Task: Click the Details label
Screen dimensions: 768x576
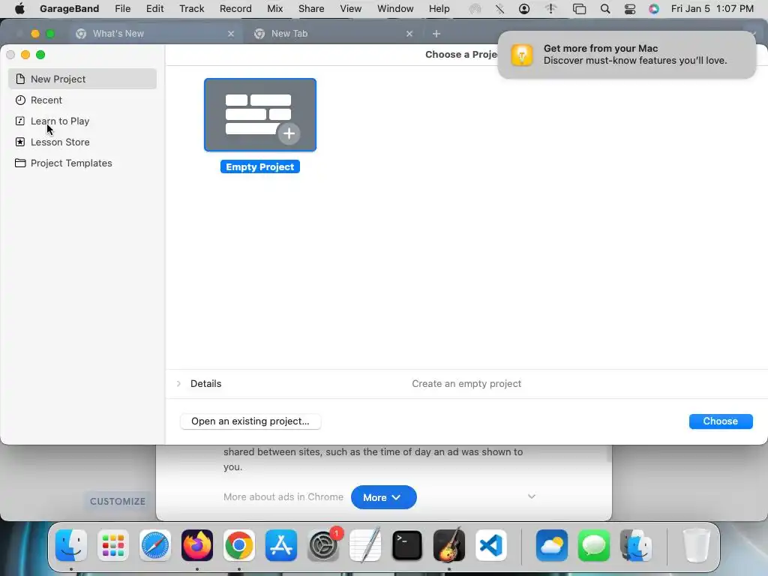Action: [x=205, y=383]
